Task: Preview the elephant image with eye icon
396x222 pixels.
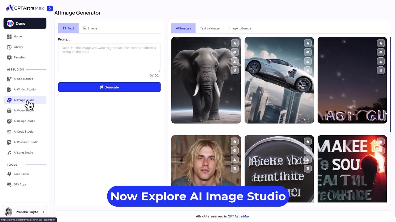Action: pos(235,52)
